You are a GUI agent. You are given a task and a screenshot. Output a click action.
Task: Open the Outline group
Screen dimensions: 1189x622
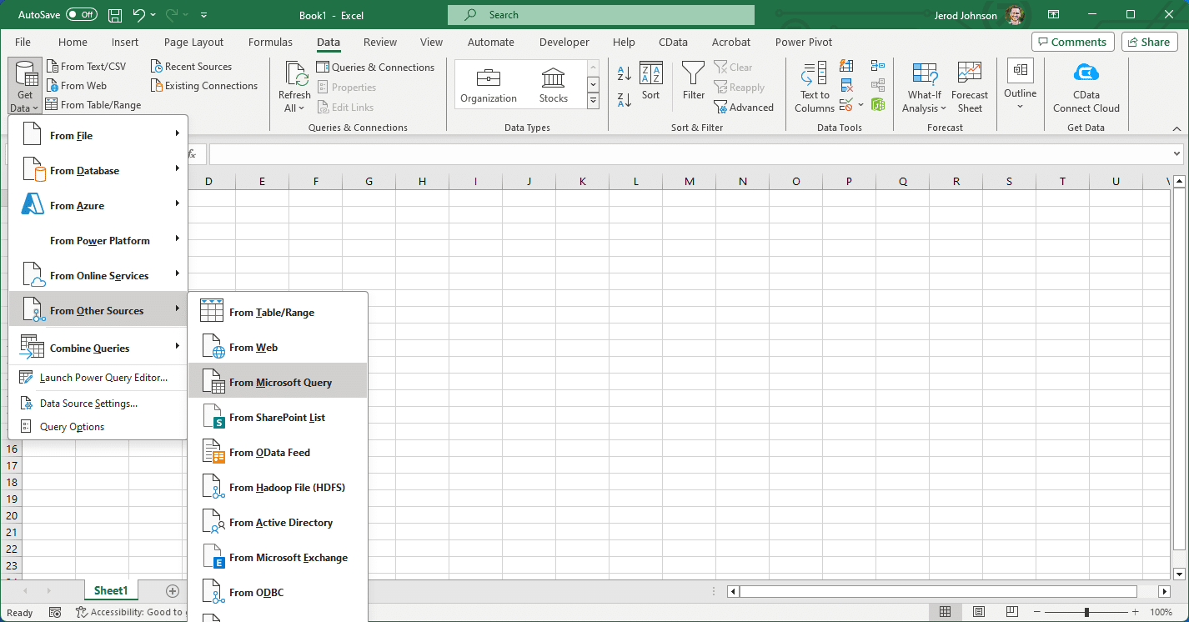click(1020, 84)
